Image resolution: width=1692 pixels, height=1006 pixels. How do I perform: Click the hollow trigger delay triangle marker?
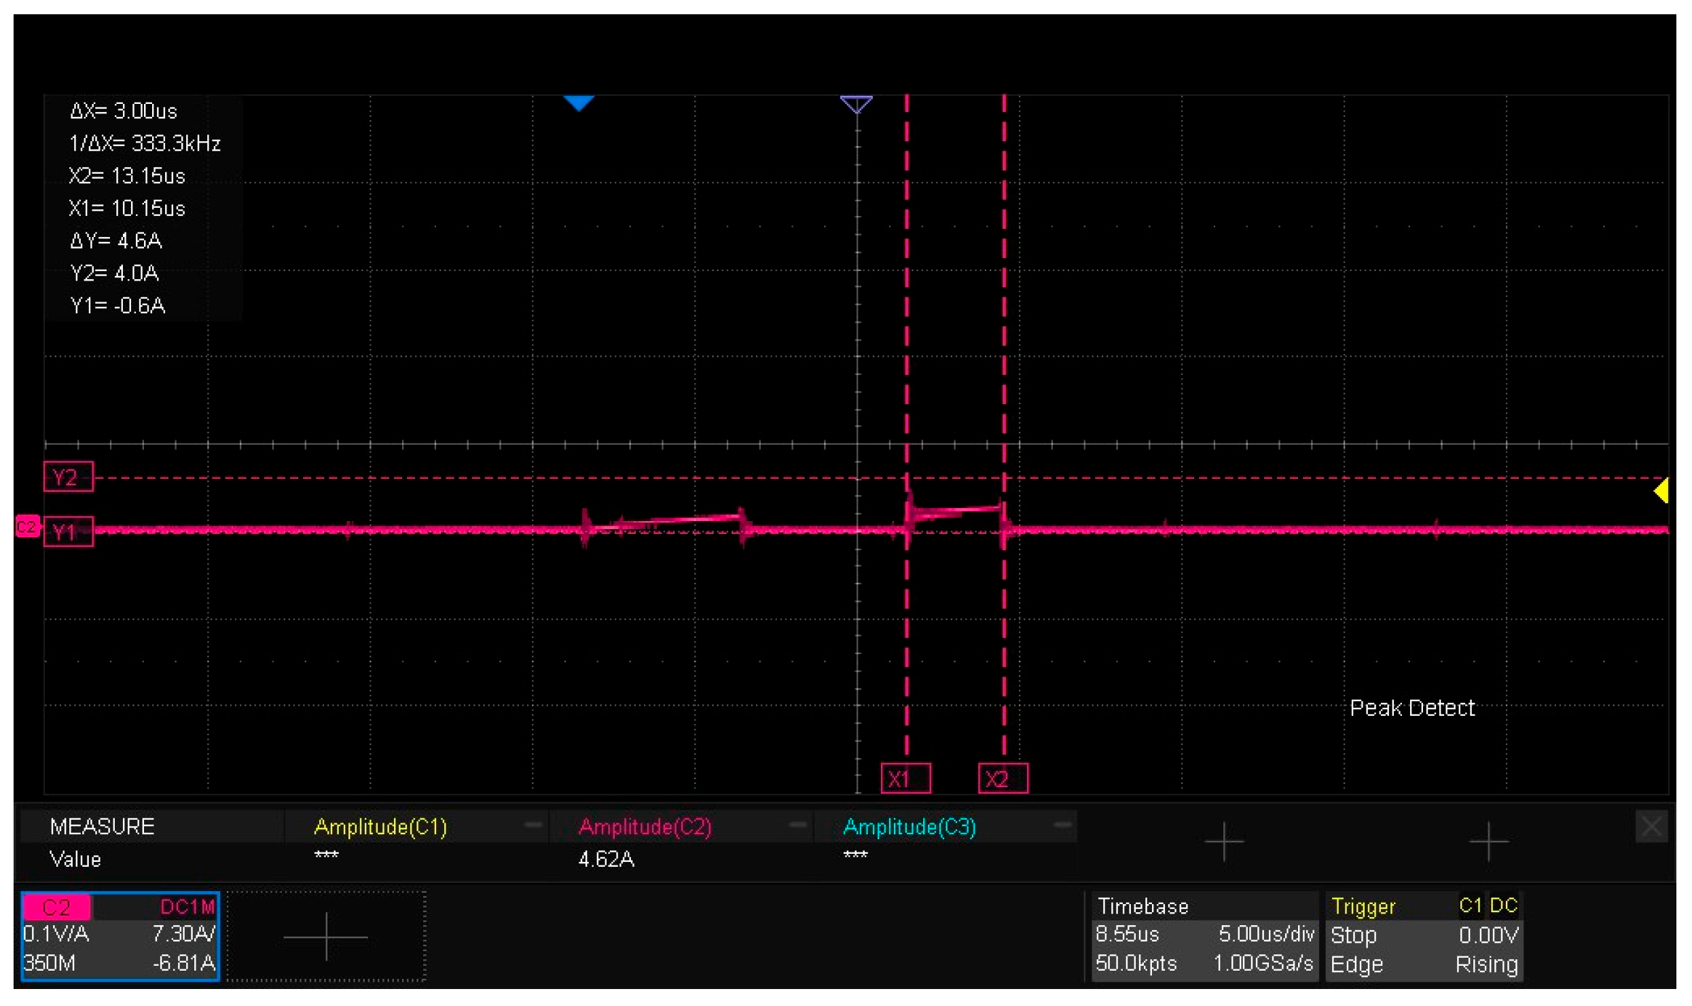(856, 104)
